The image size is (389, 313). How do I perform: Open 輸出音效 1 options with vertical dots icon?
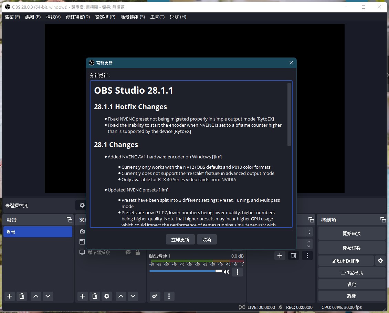(x=238, y=272)
